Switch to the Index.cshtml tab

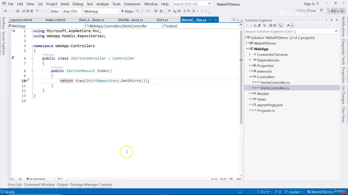click(x=55, y=20)
